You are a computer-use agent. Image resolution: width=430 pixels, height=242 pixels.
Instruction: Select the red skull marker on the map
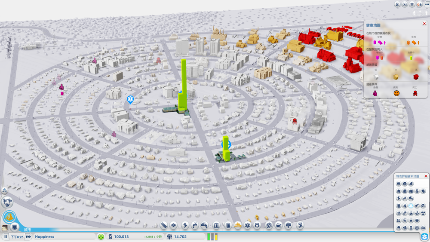point(295,121)
